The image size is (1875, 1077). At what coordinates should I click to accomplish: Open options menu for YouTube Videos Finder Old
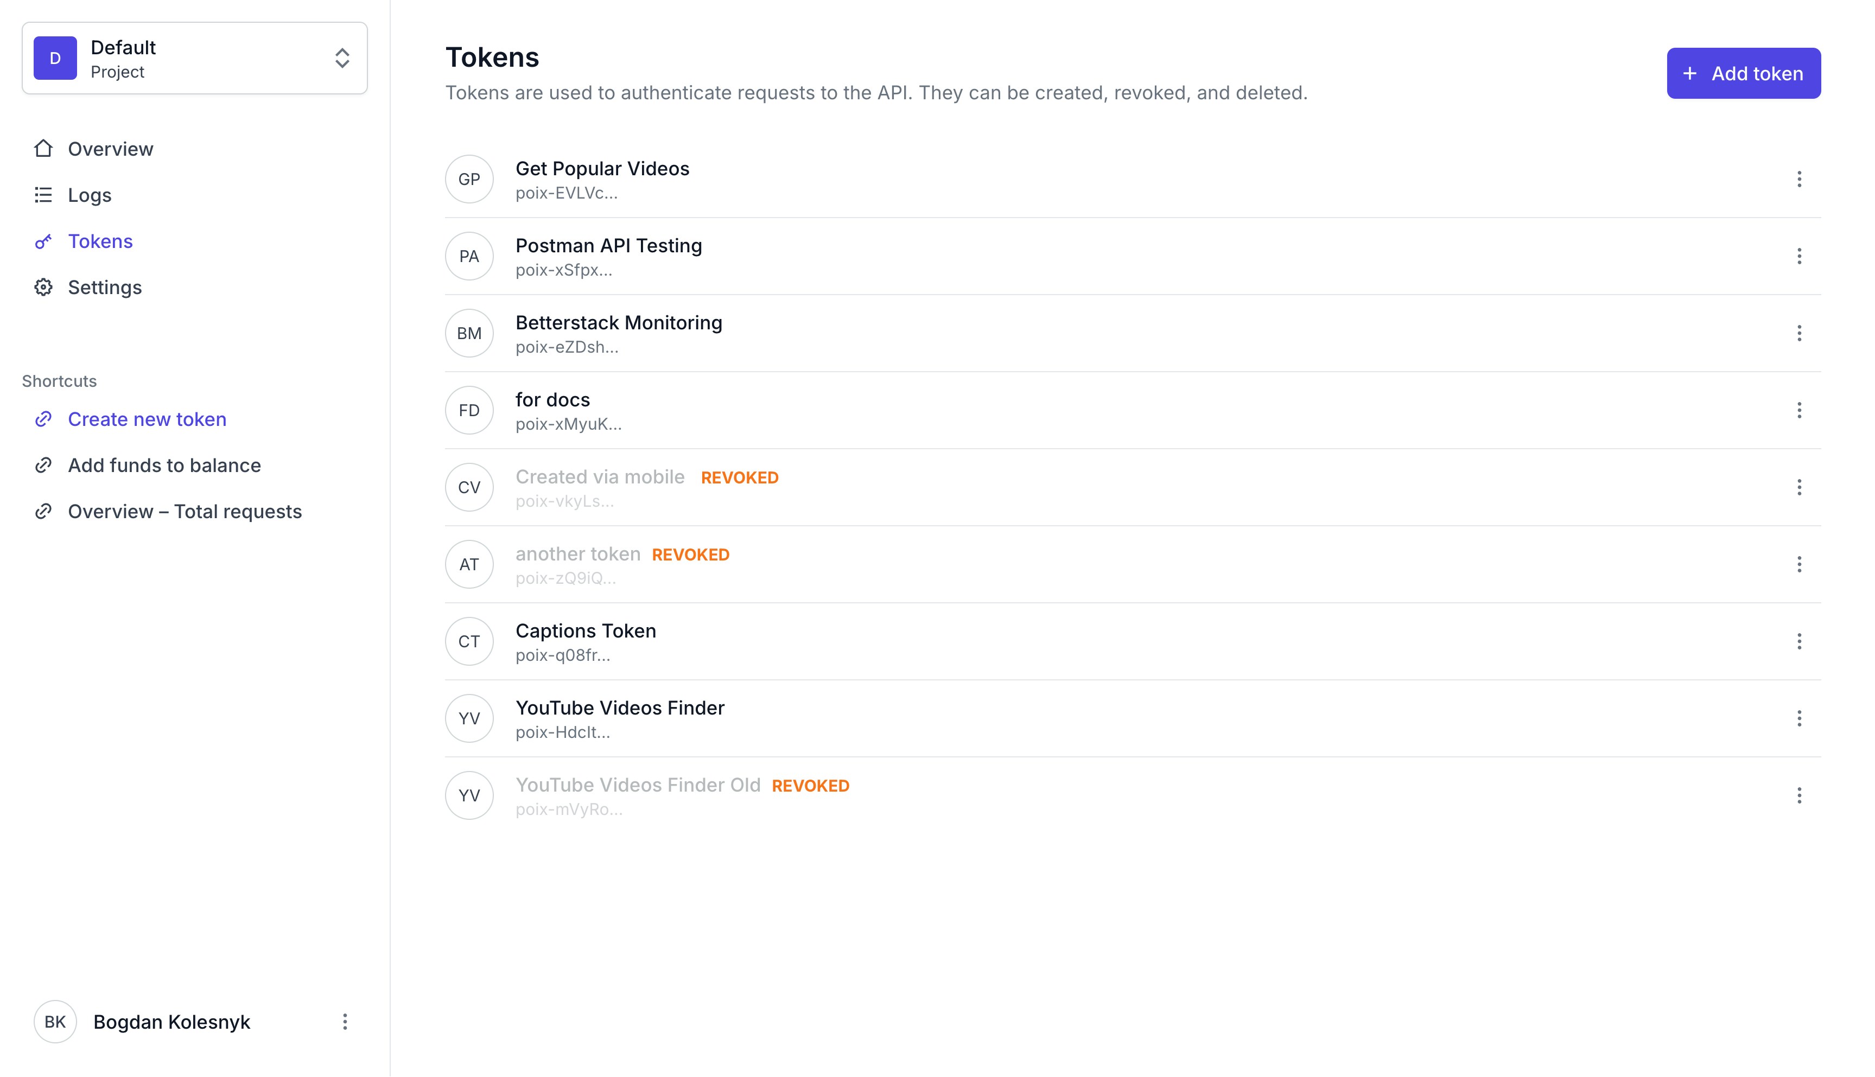1799,795
